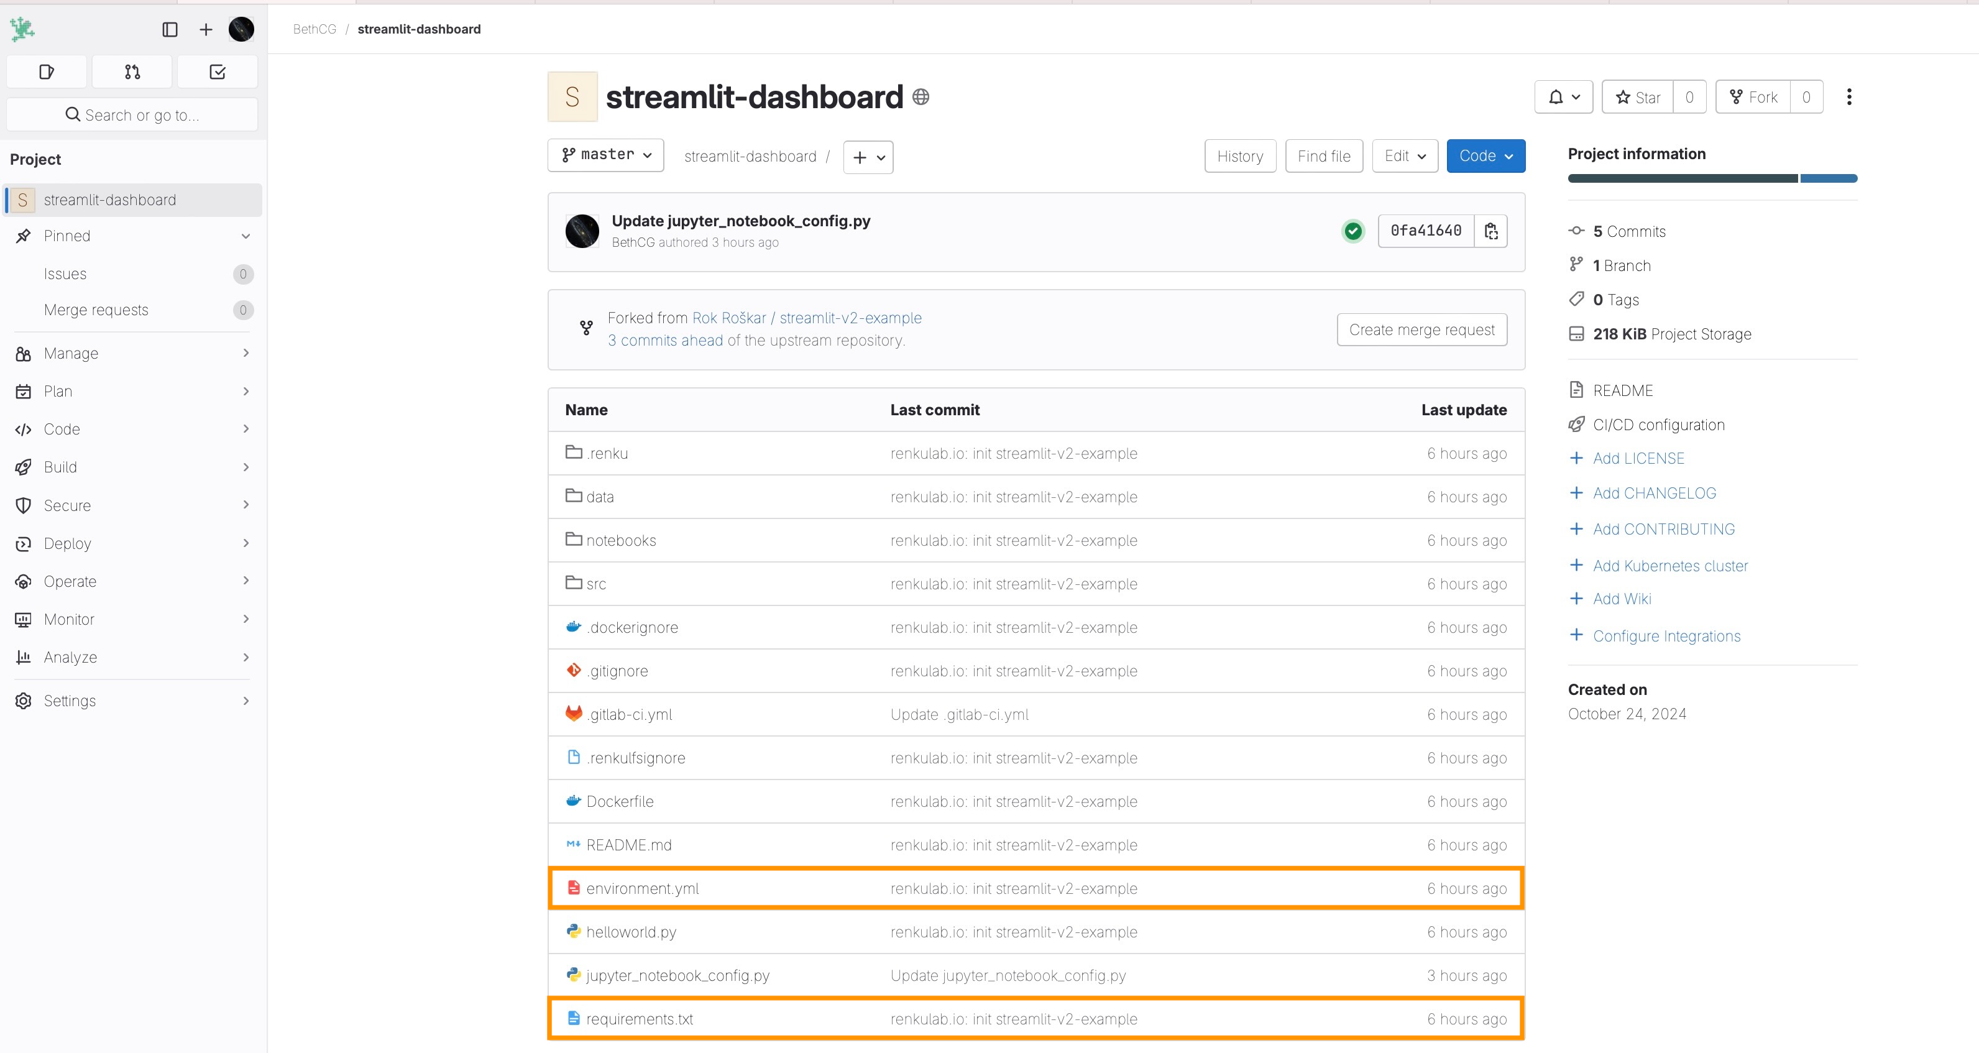Screen dimensions: 1979x1053
Task: Expand the Monitor menu
Action: click(132, 619)
